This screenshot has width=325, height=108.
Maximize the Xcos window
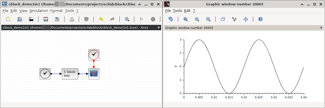(x=152, y=4)
